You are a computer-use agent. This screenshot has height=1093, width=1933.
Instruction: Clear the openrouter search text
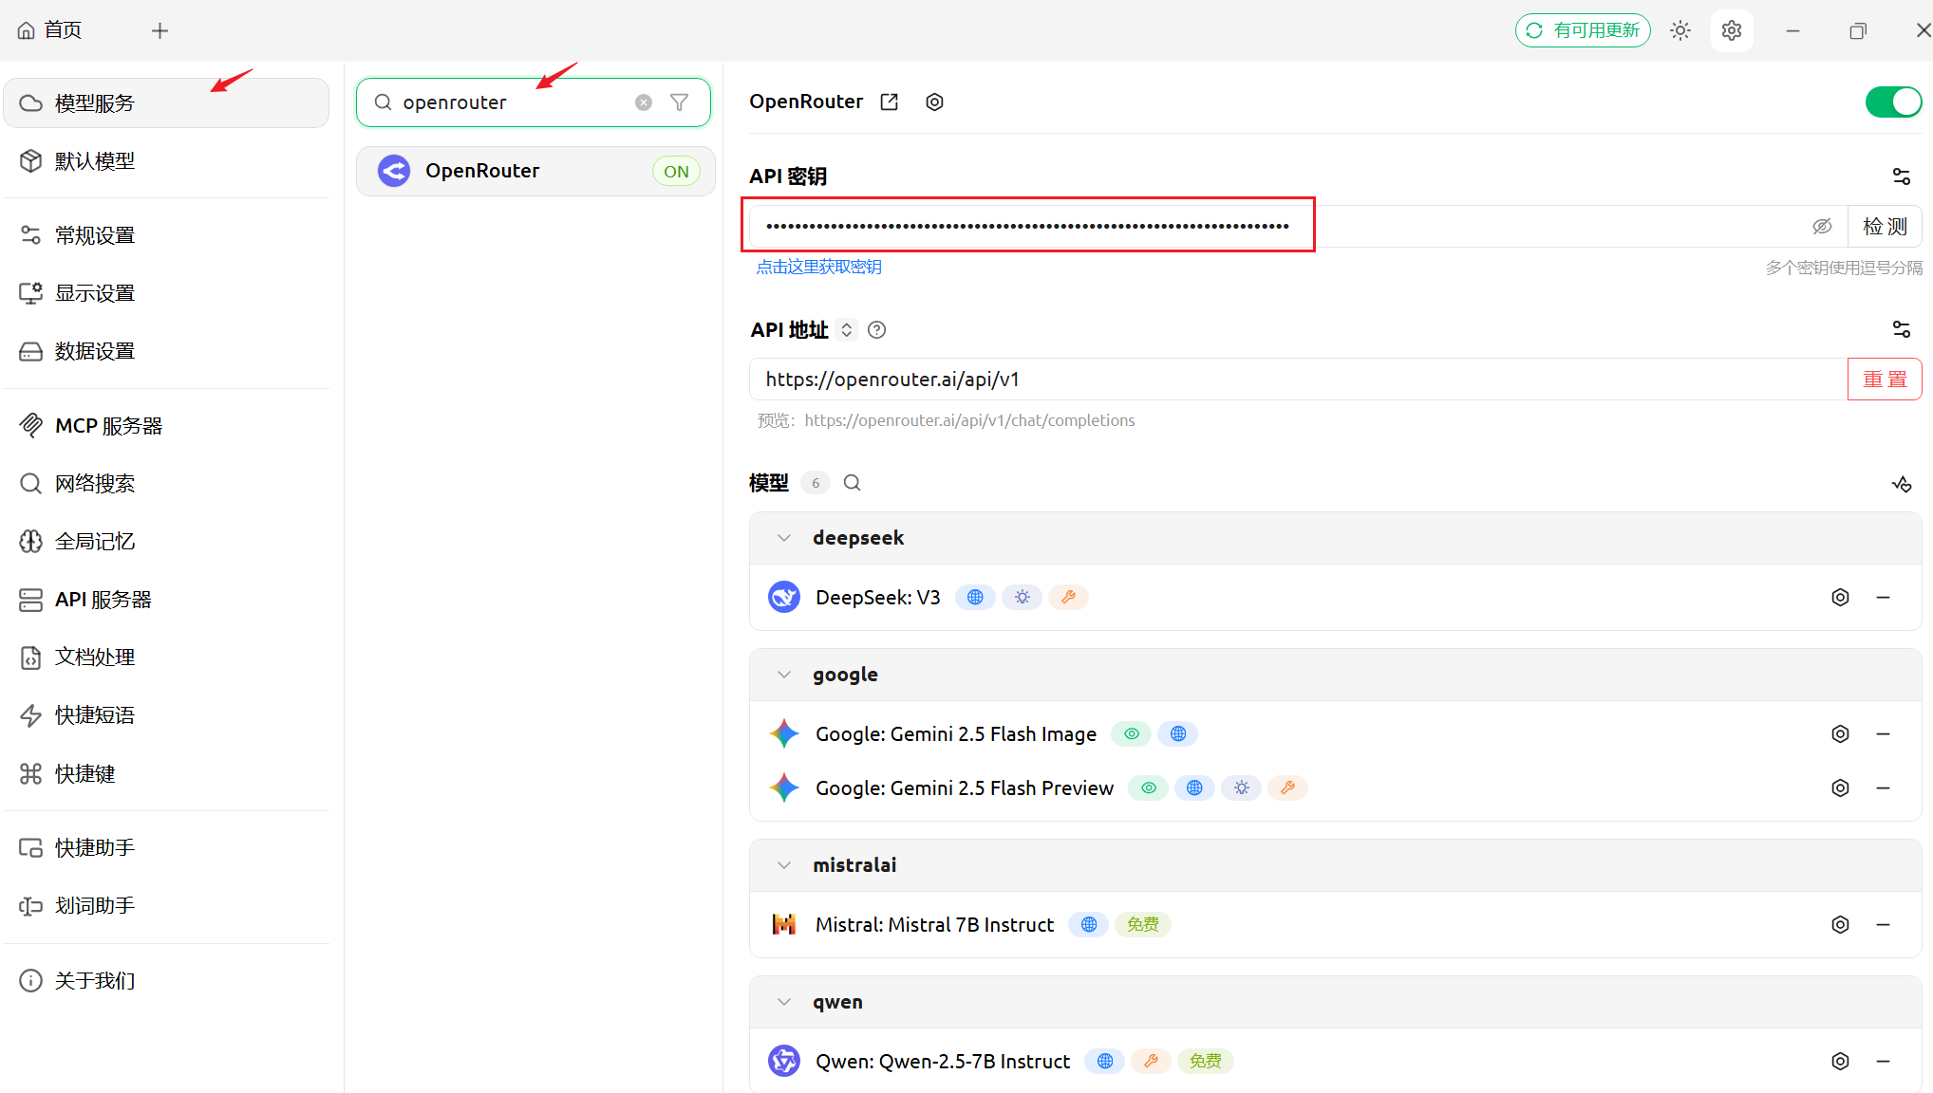tap(644, 102)
